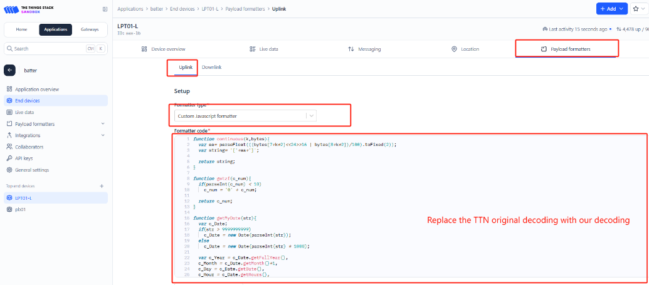Click the search magnifier icon
This screenshot has width=649, height=285.
click(10, 48)
